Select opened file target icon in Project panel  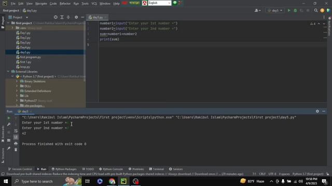tap(56, 17)
